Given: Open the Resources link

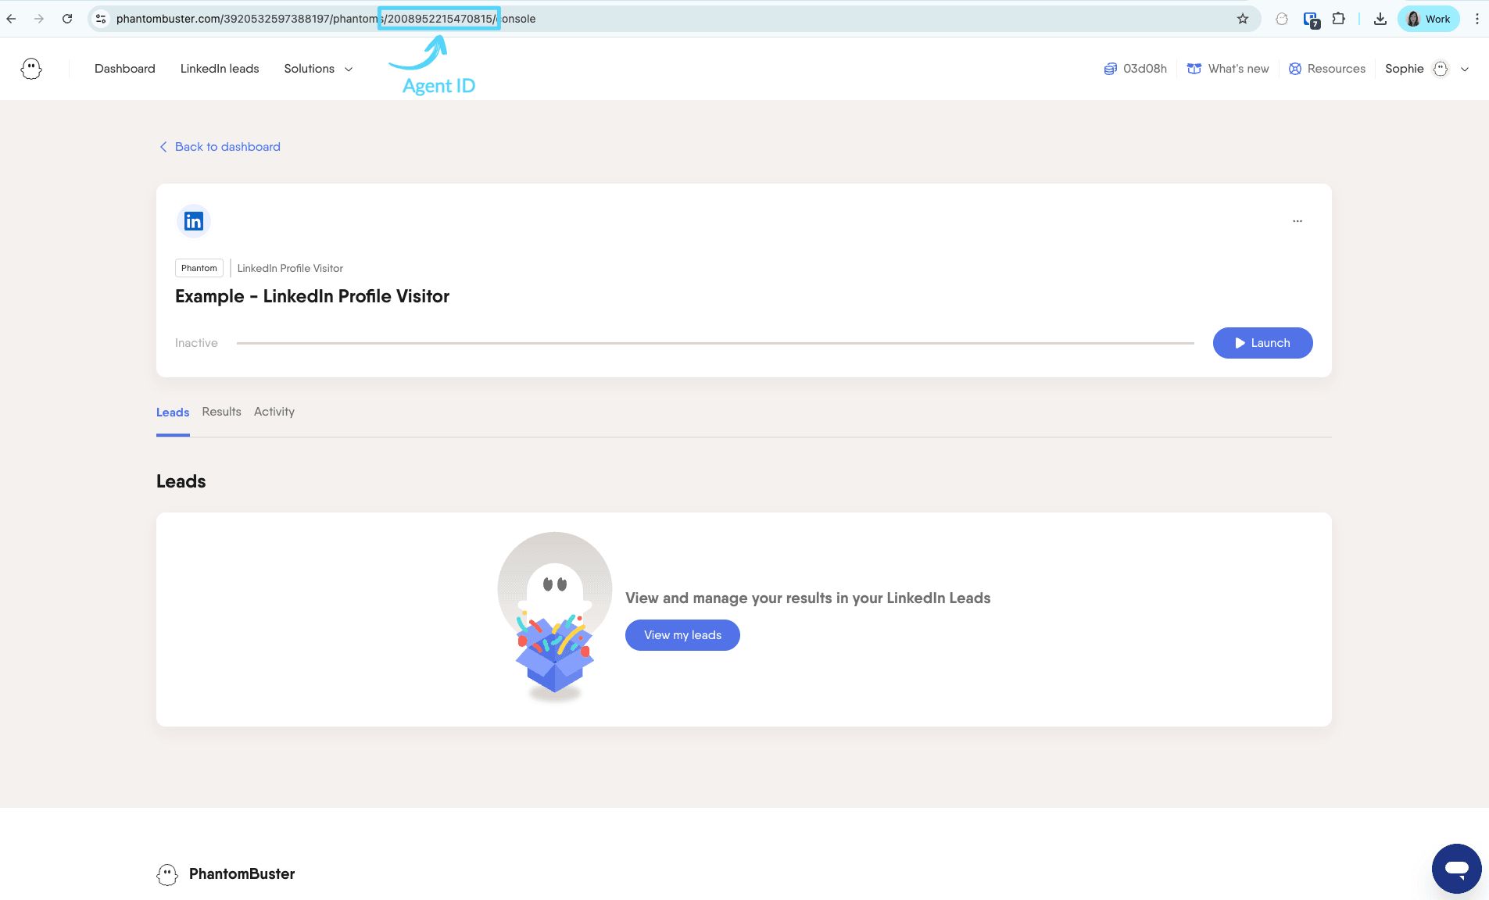Looking at the screenshot, I should tap(1327, 69).
